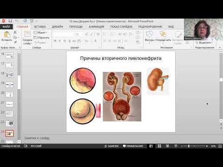Viewport: 223px width, 167px height.
Task: Click the Arrange (Упорядочить) icon
Action: pyautogui.click(x=163, y=34)
